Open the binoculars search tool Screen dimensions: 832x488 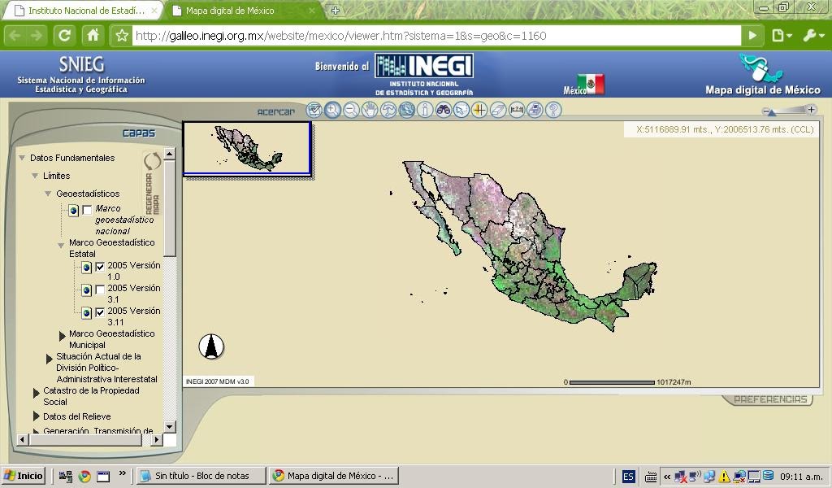click(x=443, y=110)
